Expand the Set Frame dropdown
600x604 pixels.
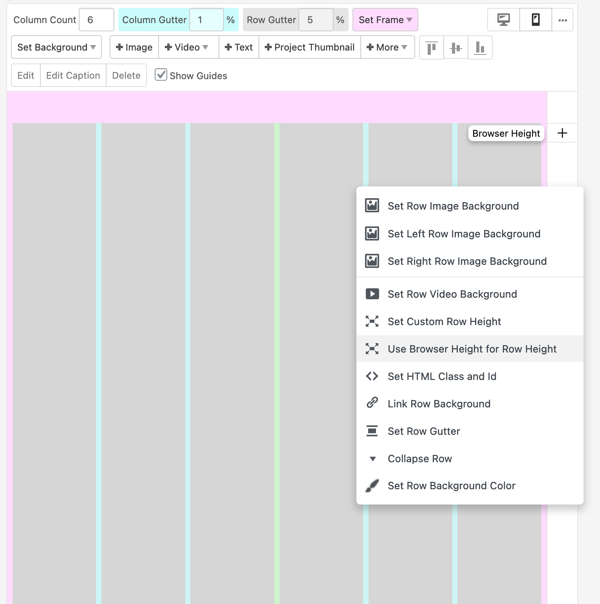pyautogui.click(x=385, y=20)
